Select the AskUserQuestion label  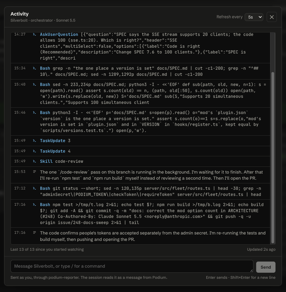point(59,35)
